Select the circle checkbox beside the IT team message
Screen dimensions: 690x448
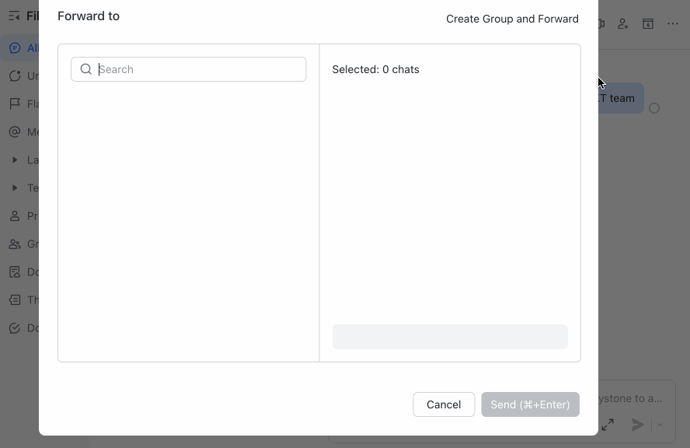point(654,108)
